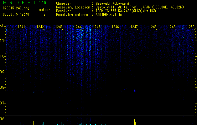197x125 pixels.
Task: Click the name Masayuki Kobayashi
Action: click(x=112, y=3)
